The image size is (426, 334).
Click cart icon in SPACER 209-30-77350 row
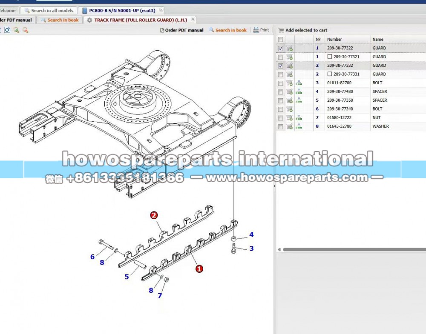click(290, 100)
